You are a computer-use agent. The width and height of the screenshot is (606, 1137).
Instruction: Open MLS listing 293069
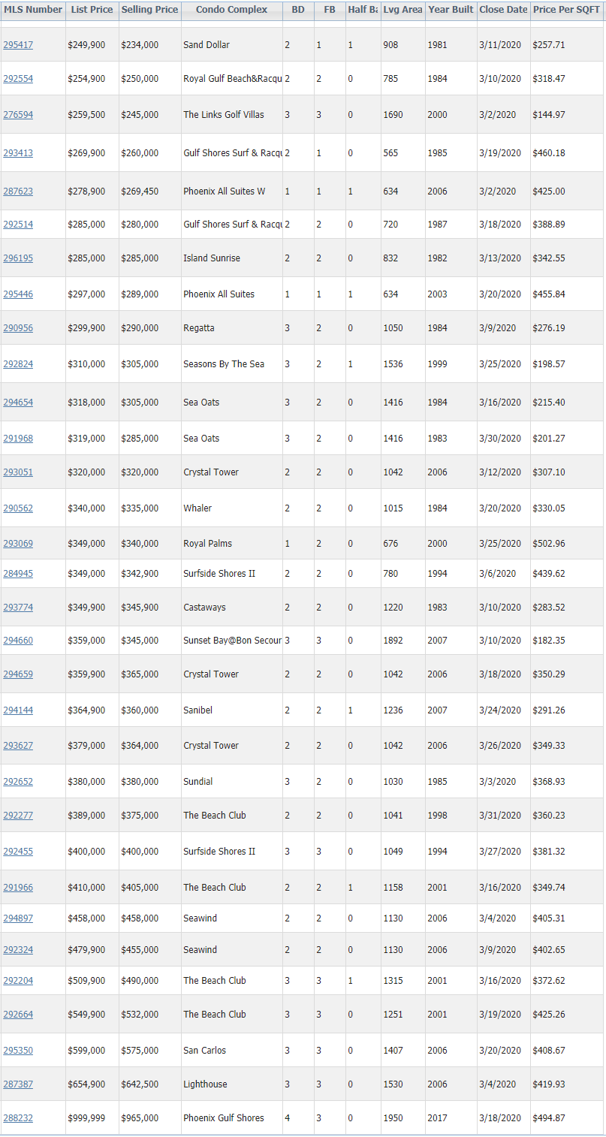[18, 544]
